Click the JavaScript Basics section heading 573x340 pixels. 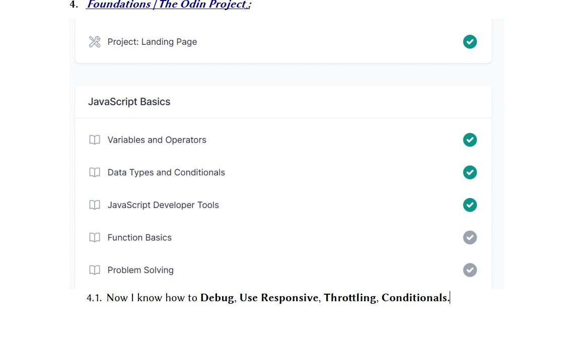(129, 102)
